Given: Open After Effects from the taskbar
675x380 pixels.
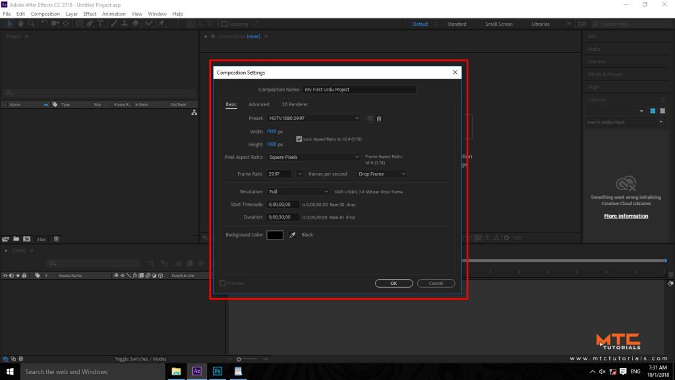Looking at the screenshot, I should click(x=196, y=371).
